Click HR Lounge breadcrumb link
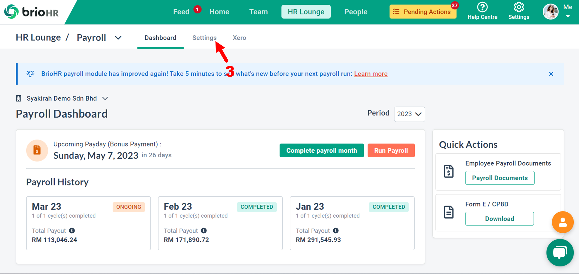Image resolution: width=579 pixels, height=274 pixels. click(38, 37)
